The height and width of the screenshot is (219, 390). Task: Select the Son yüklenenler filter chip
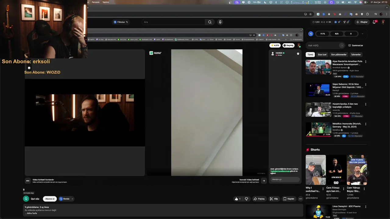(339, 54)
